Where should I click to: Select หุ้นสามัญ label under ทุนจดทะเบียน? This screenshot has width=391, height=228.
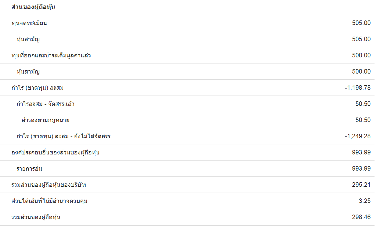[x=28, y=39]
